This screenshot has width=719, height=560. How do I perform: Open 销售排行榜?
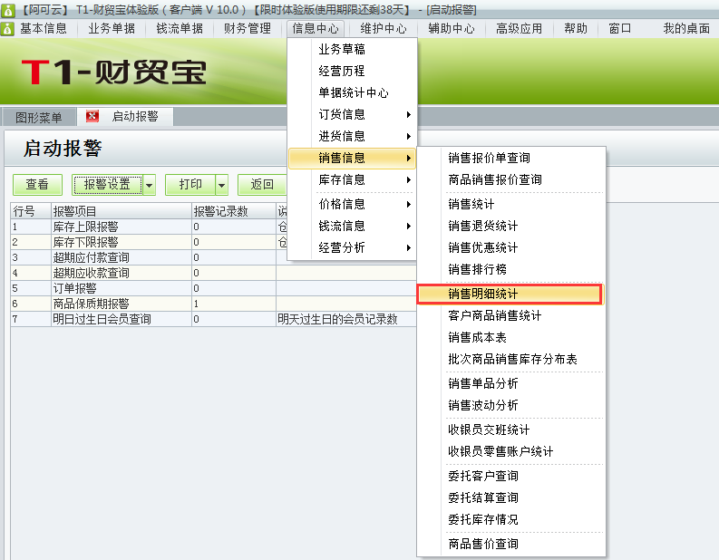click(x=510, y=269)
